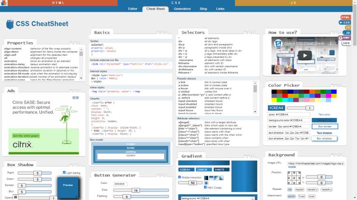Open the Editor menu item
The height and width of the screenshot is (200, 357).
pyautogui.click(x=133, y=9)
